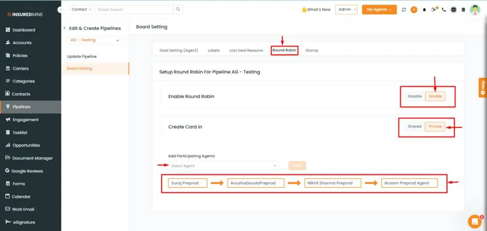487x231 pixels.
Task: Open the Dashboard icon in sidebar
Action: pyautogui.click(x=8, y=30)
